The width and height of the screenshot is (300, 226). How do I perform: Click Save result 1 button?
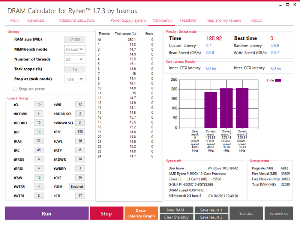coord(211,210)
